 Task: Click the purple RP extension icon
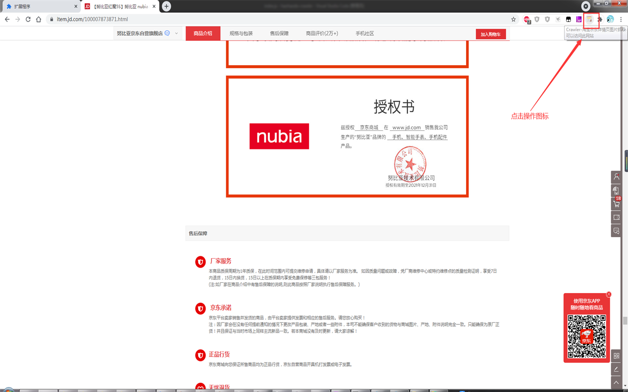tap(579, 20)
